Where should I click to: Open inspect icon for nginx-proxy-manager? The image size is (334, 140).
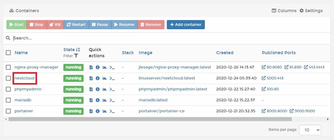(98, 67)
